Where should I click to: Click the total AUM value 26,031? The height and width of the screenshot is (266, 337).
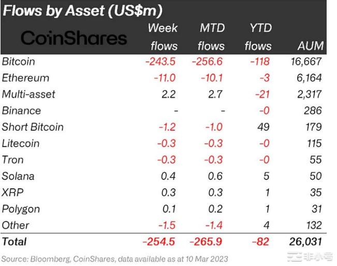click(305, 241)
